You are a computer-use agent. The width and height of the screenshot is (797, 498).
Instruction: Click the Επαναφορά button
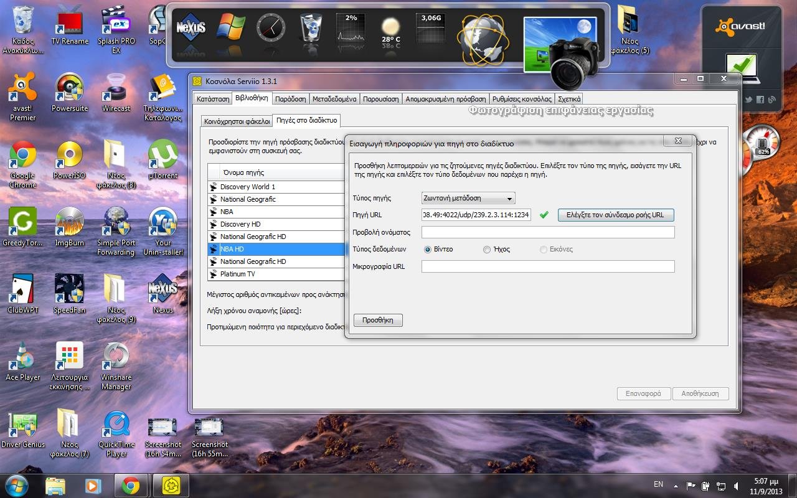643,393
